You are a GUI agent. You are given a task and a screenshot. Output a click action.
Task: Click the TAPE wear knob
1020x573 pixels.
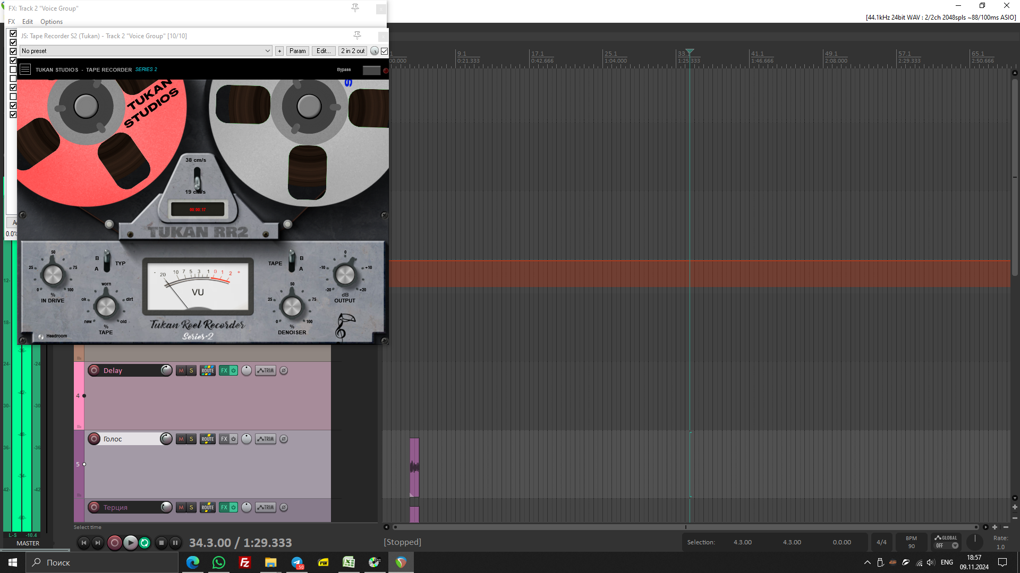tap(106, 307)
